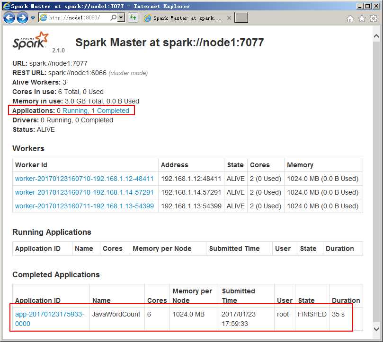Expand the address bar autocomplete dropdown
The width and height of the screenshot is (383, 342).
[x=121, y=17]
